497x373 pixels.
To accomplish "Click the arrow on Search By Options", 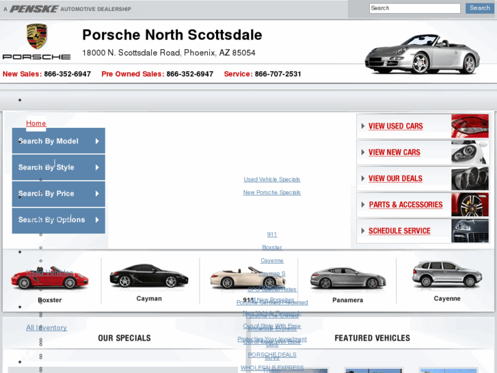I will (97, 220).
